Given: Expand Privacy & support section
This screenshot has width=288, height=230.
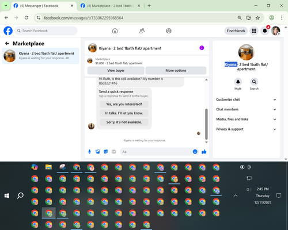Looking at the screenshot, I should pos(246,129).
